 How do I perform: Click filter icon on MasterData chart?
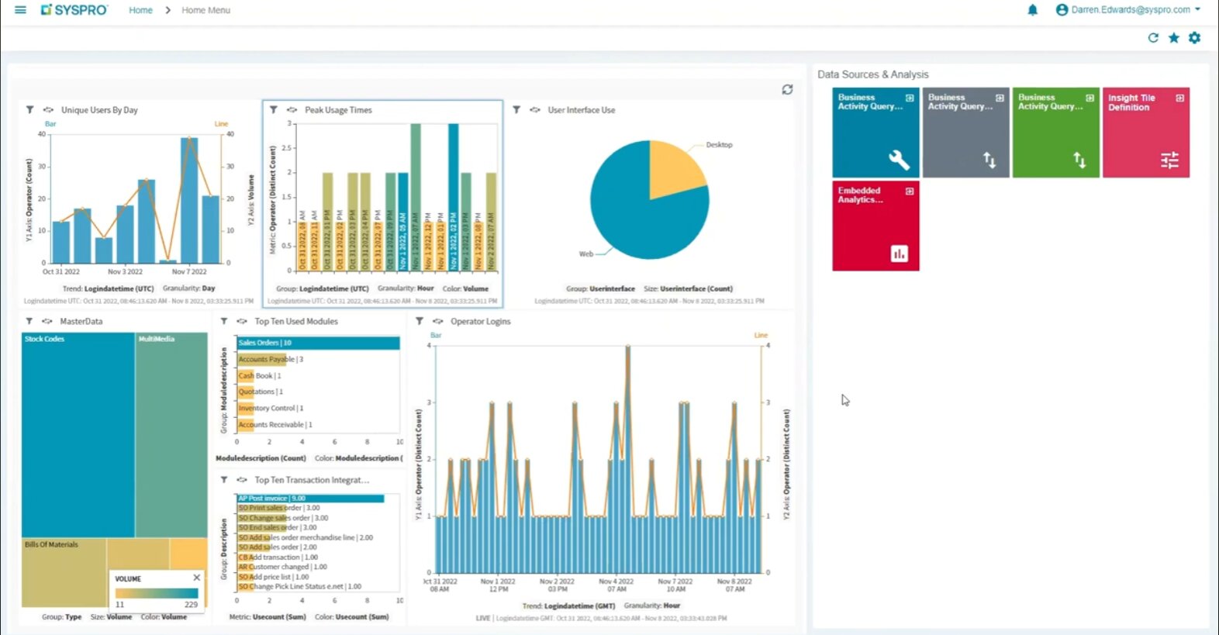29,321
